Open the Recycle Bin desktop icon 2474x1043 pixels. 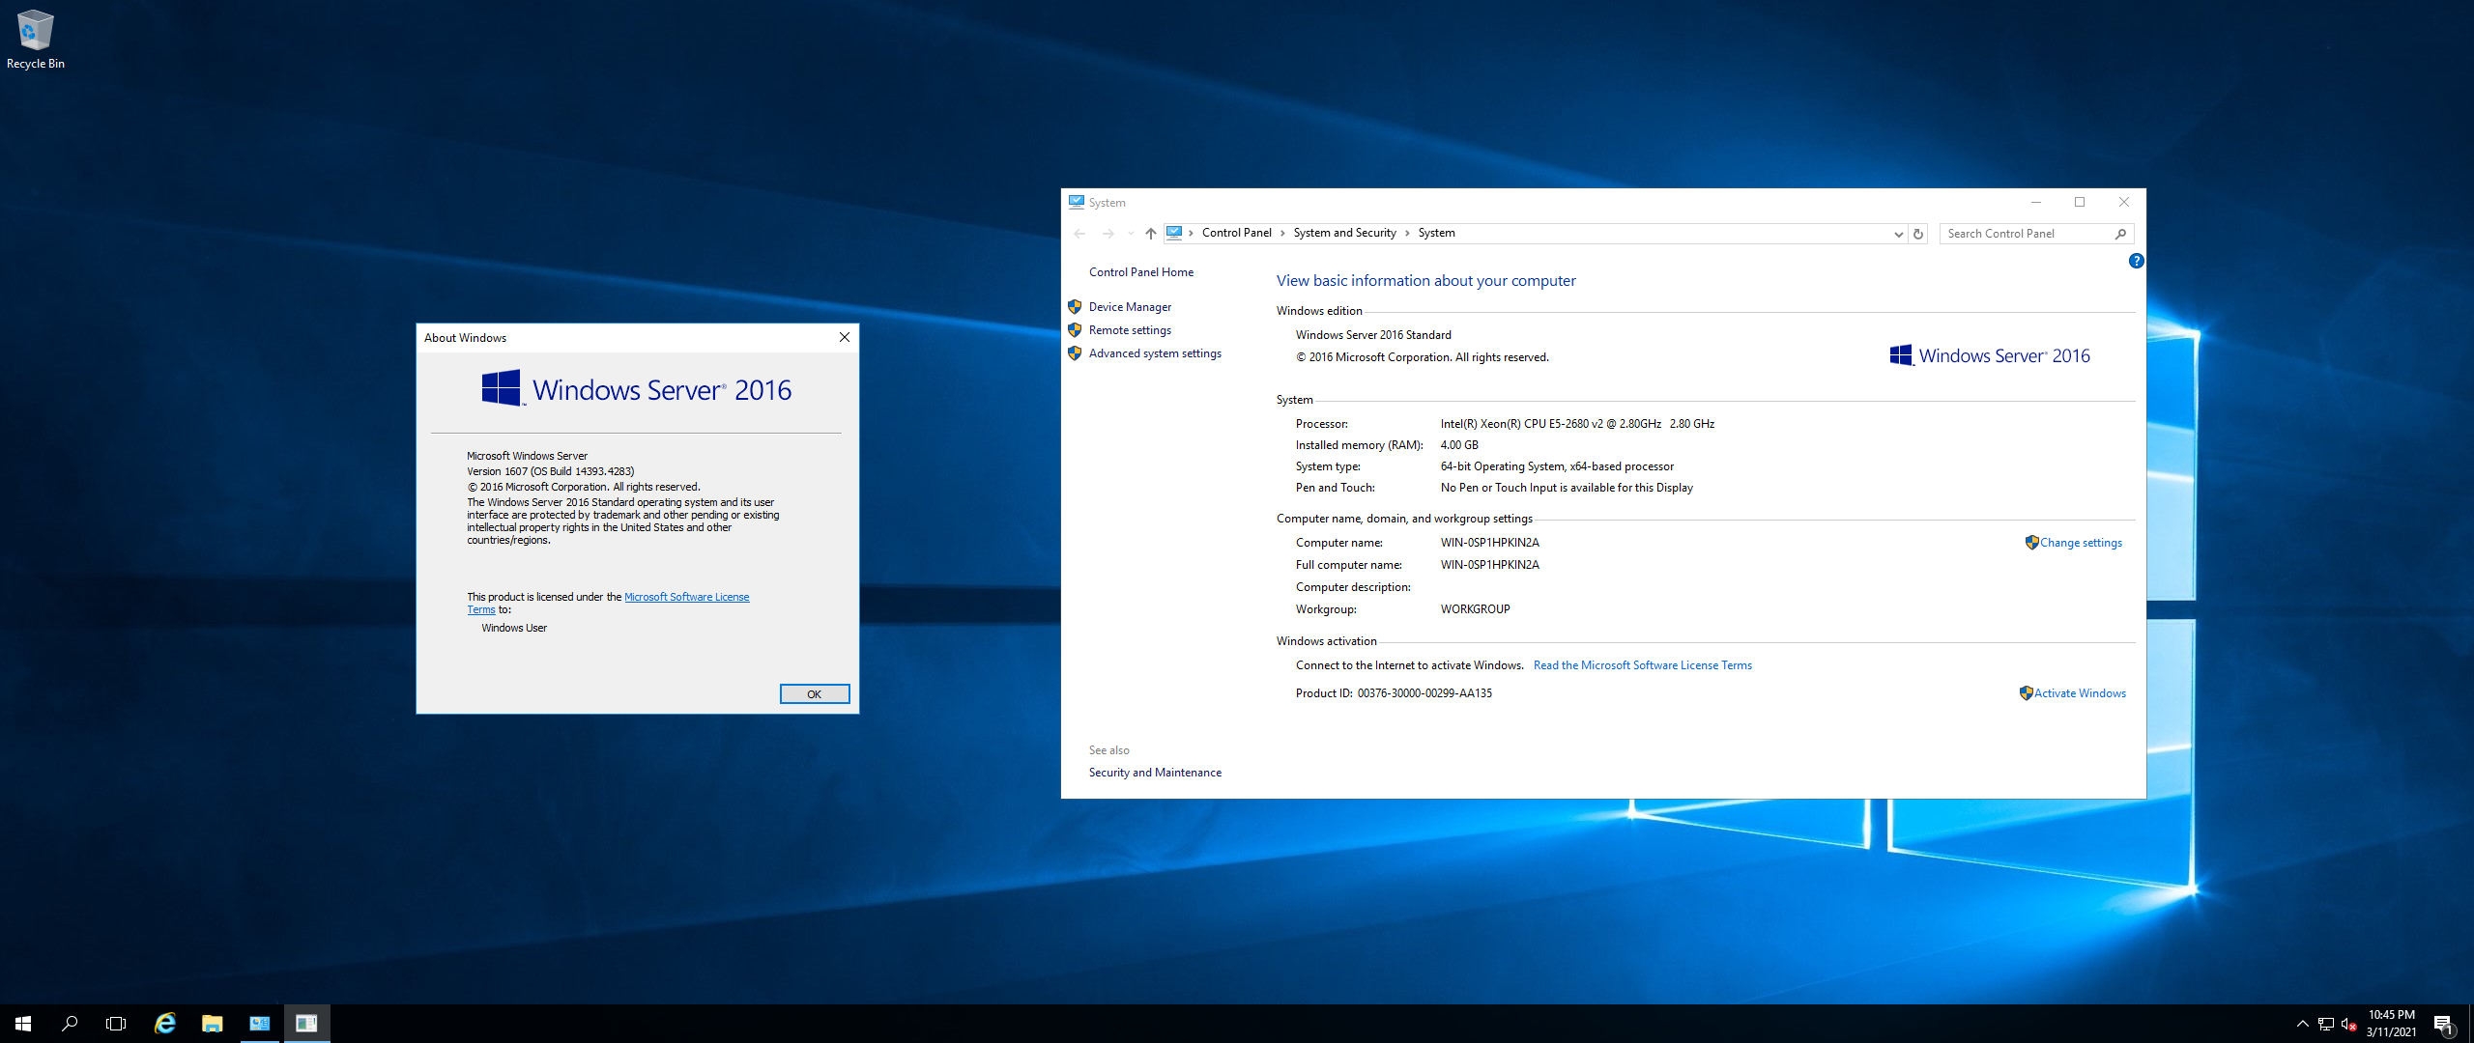tap(36, 40)
